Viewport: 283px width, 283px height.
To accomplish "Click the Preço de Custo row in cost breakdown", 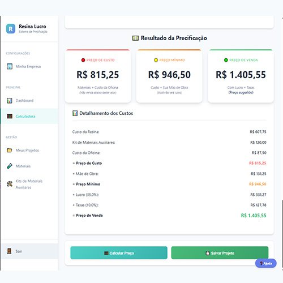I will tap(169, 163).
